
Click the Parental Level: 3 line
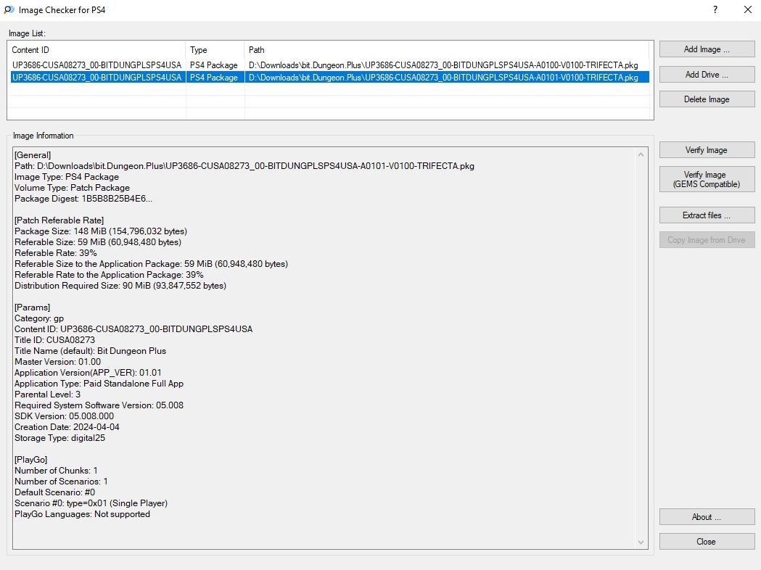47,395
